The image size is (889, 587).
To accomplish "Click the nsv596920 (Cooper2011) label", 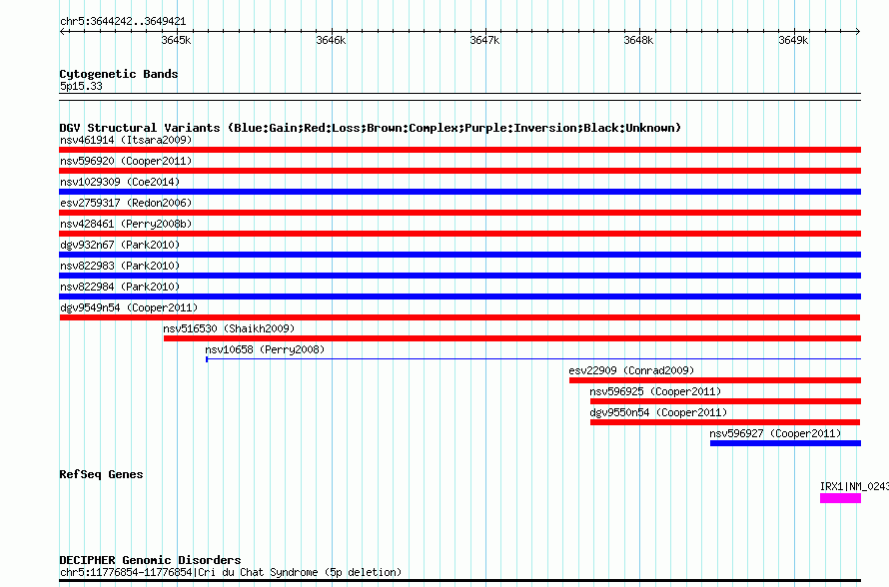I will pos(126,161).
